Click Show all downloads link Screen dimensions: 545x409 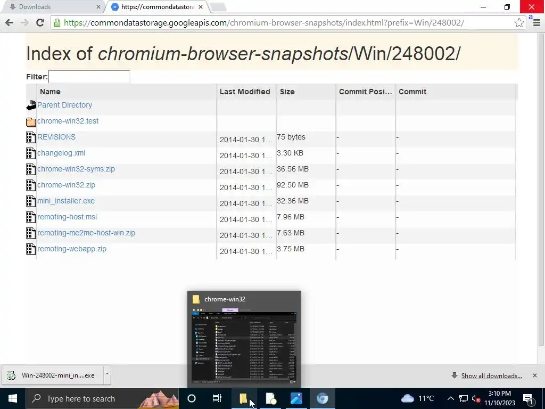pos(491,376)
